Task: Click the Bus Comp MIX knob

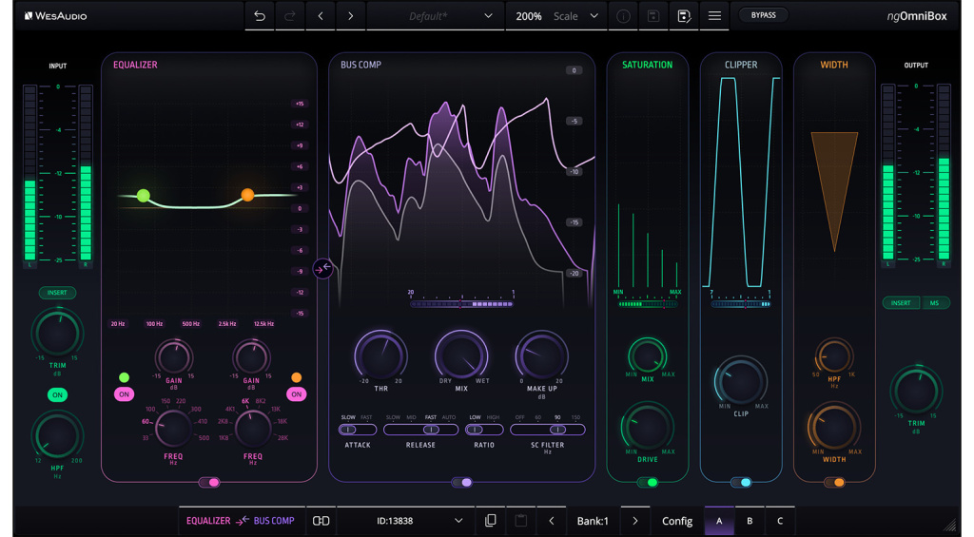Action: click(461, 356)
